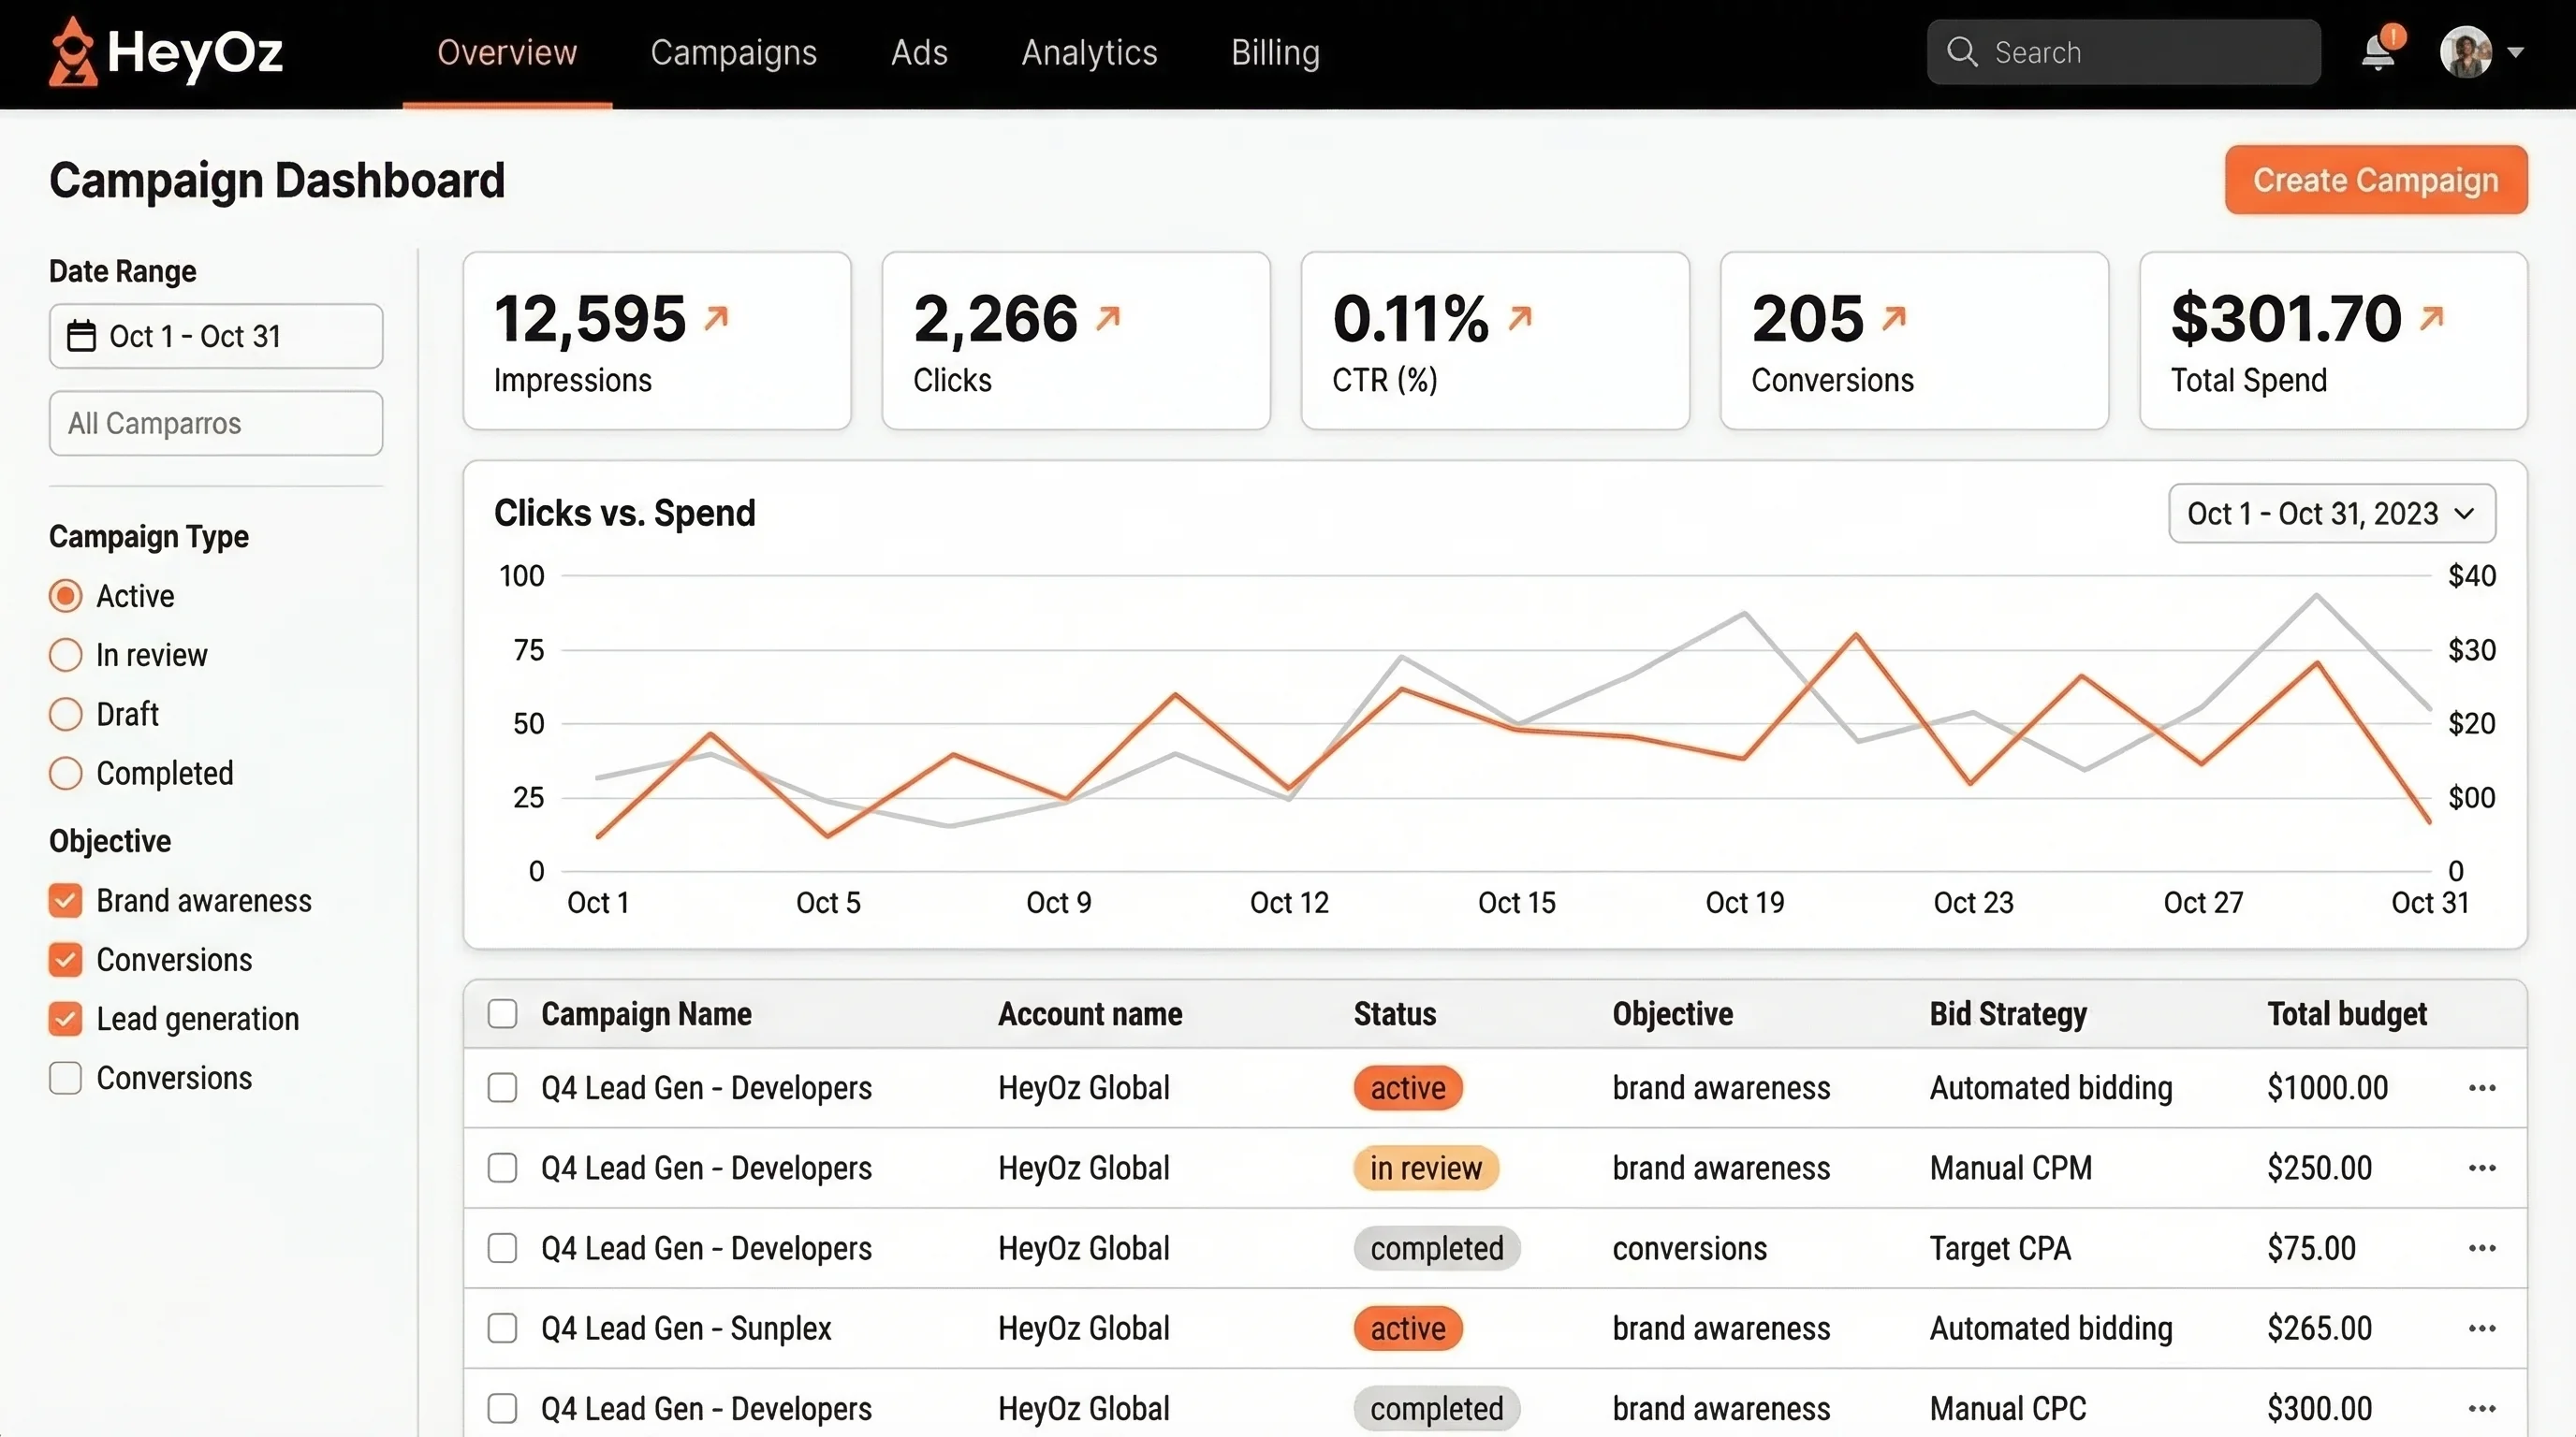Select the In review radio button
Viewport: 2576px width, 1437px height.
point(66,655)
